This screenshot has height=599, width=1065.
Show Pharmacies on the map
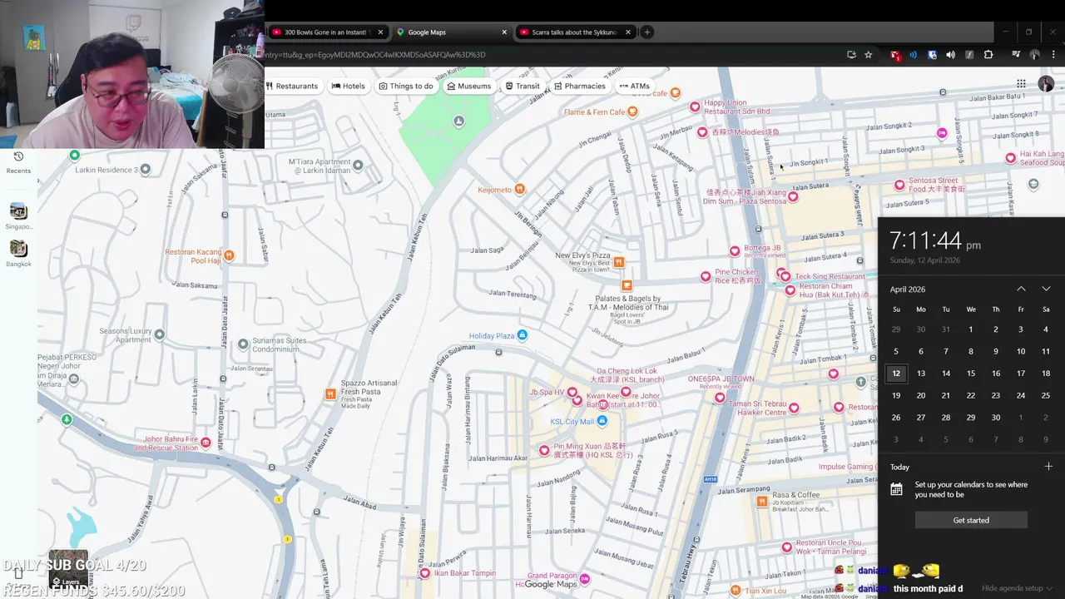(x=579, y=86)
